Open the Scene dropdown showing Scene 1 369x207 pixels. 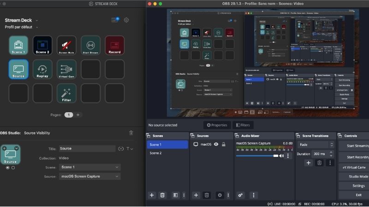(x=89, y=167)
